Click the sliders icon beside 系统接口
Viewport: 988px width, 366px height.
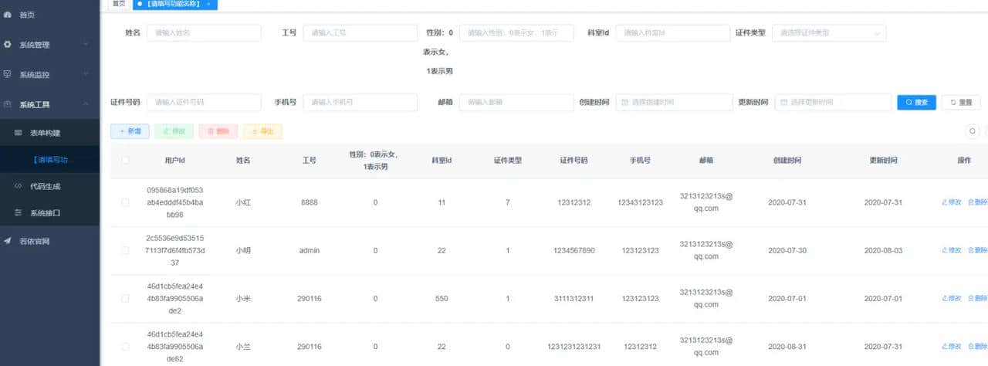[19, 212]
